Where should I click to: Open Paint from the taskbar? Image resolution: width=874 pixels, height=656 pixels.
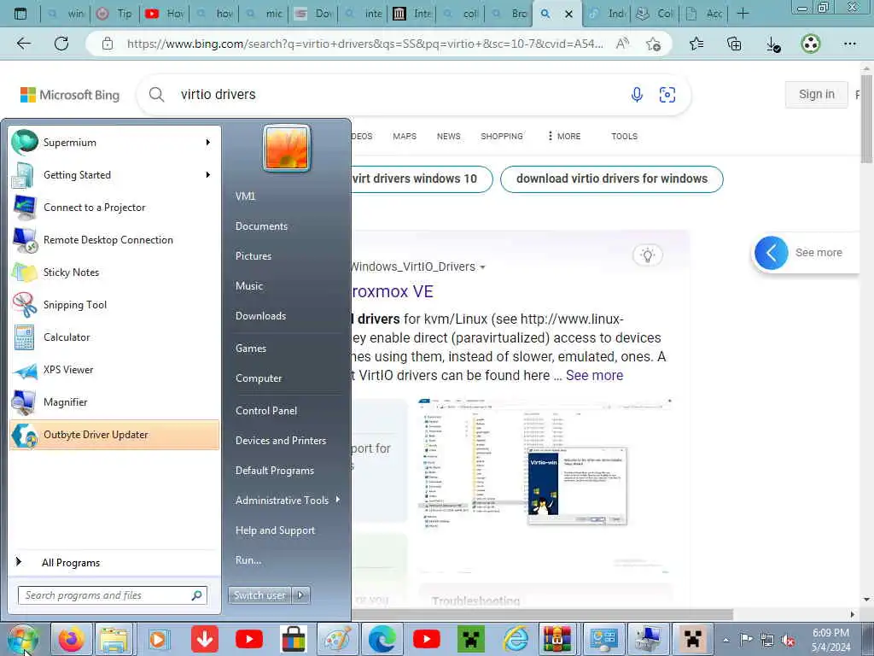337,639
